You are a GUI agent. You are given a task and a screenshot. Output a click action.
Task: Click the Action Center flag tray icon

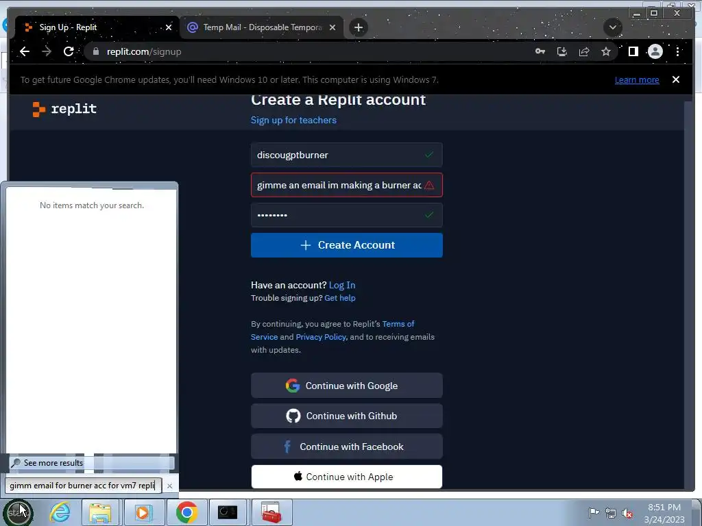[594, 513]
